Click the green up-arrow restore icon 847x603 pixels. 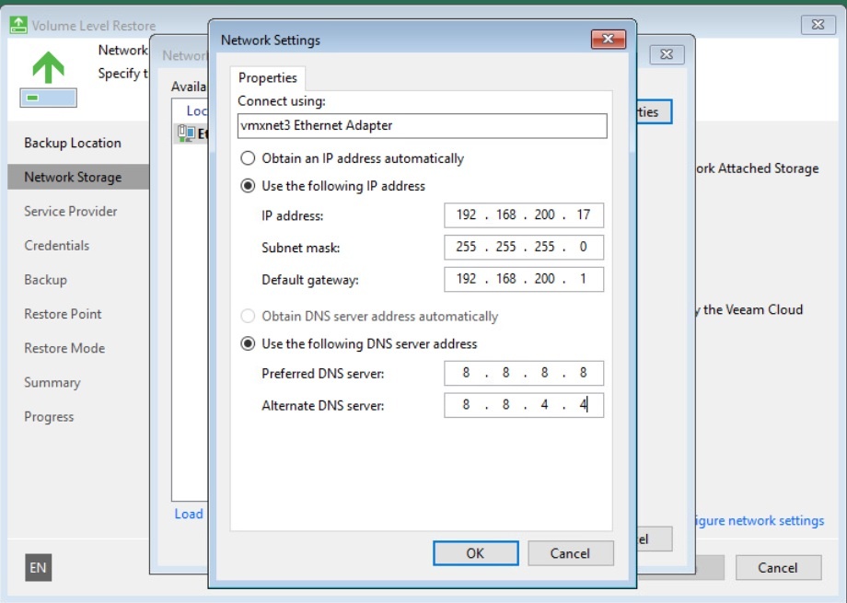click(x=49, y=66)
